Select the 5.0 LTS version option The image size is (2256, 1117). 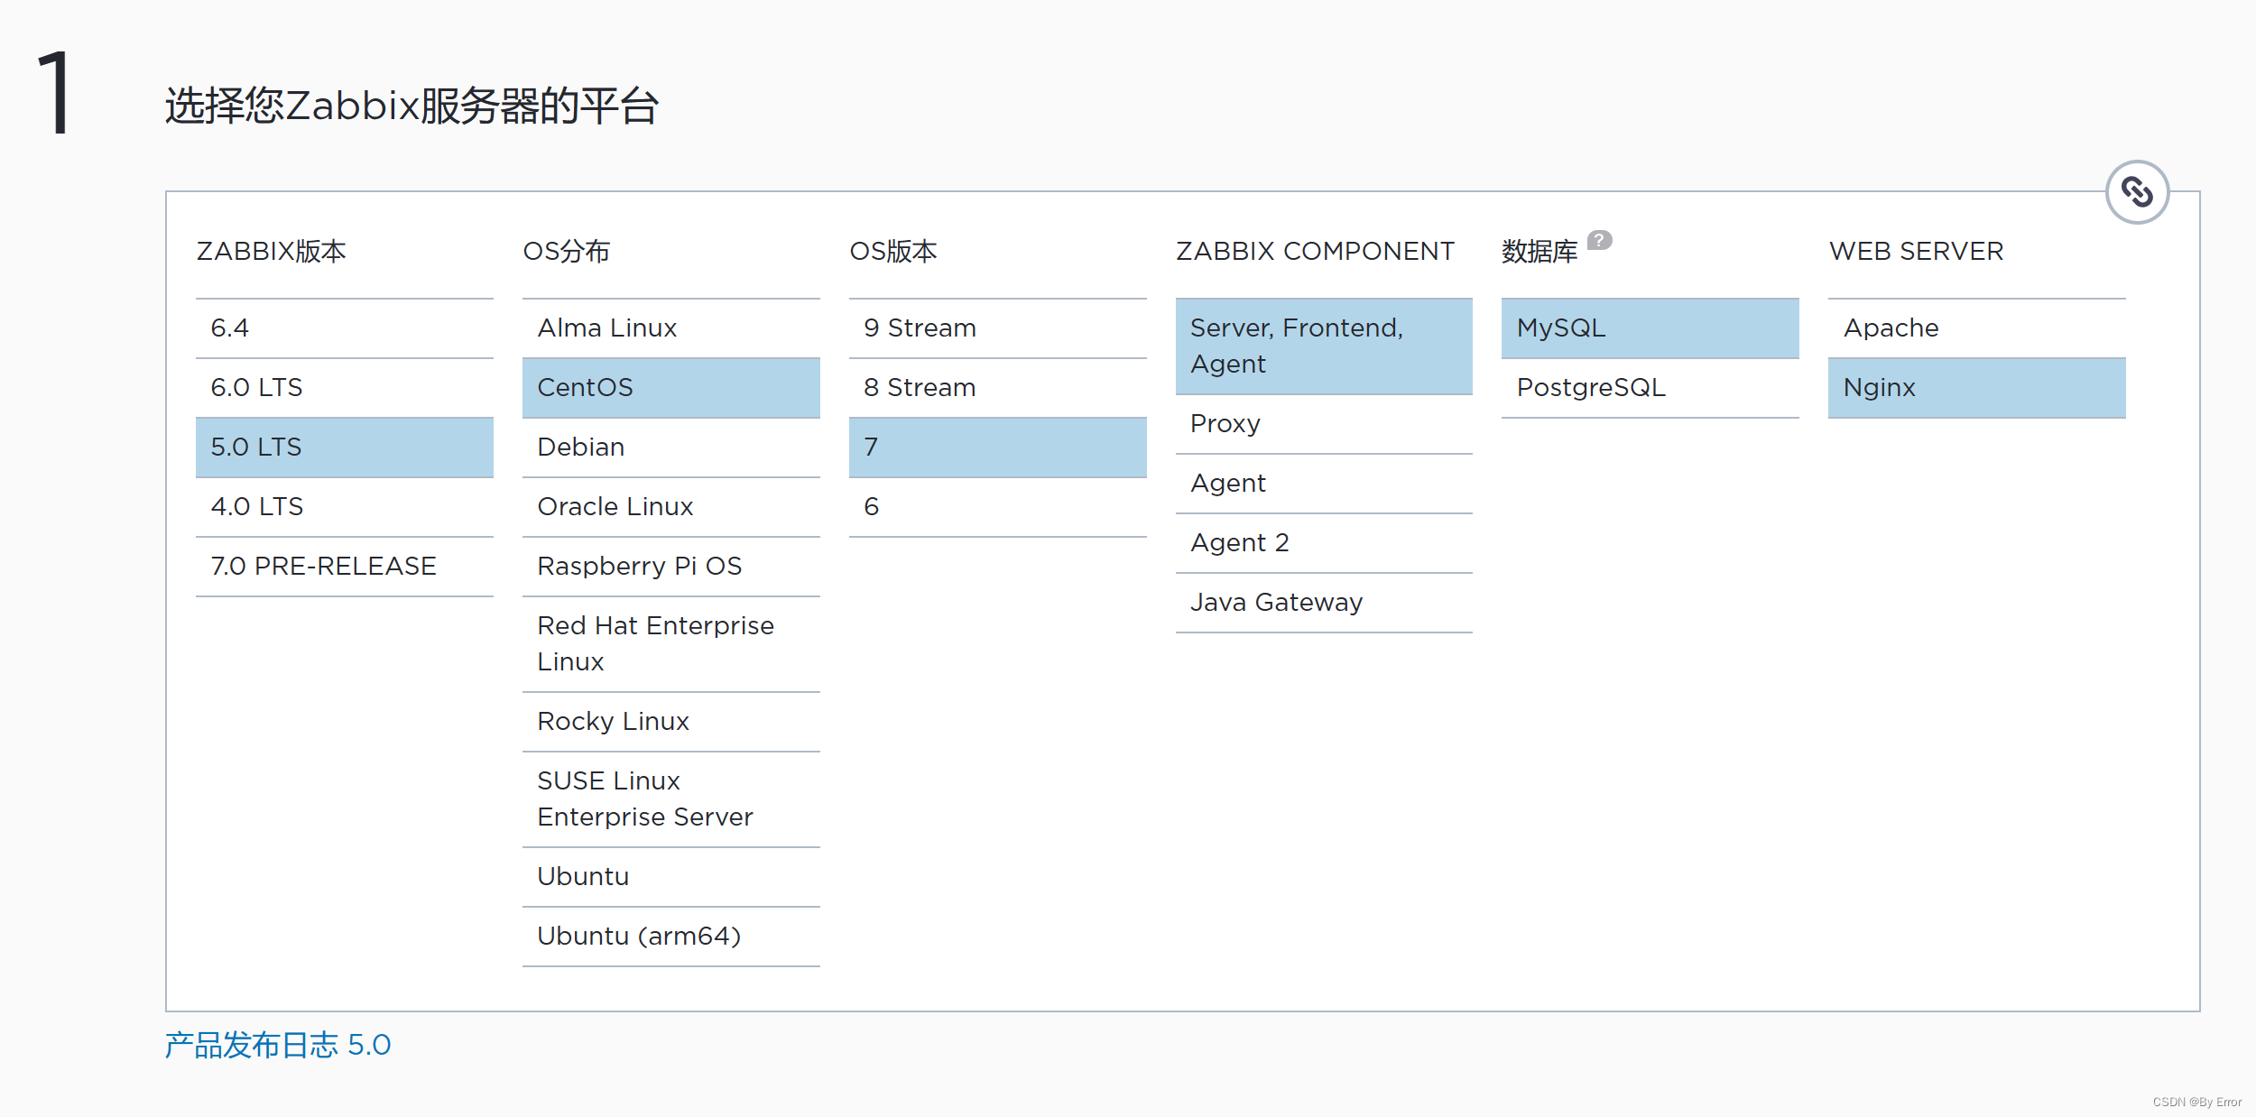tap(345, 448)
